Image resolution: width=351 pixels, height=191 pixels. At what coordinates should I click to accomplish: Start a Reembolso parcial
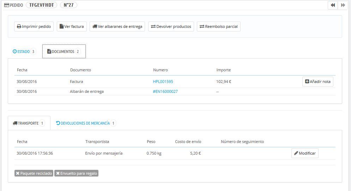tap(219, 26)
